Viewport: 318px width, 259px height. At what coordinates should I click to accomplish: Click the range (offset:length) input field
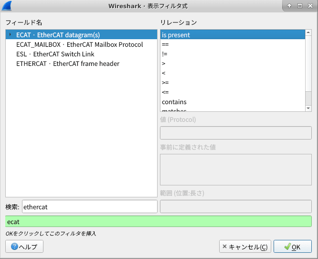click(x=236, y=206)
